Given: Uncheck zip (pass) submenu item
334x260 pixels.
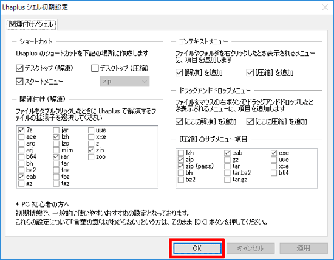Looking at the screenshot, I should pos(181,166).
